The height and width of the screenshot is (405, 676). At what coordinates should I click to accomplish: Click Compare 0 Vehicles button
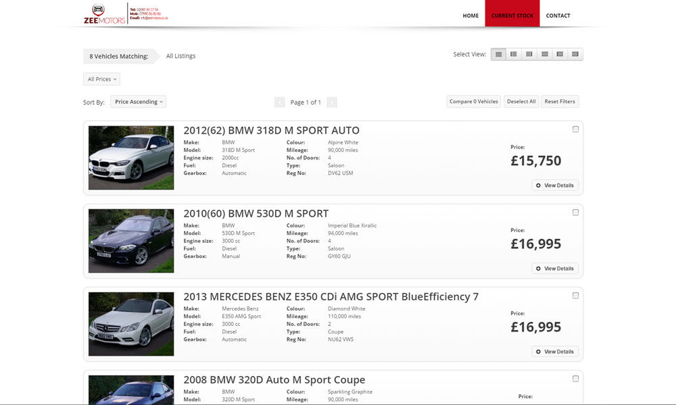tap(473, 101)
